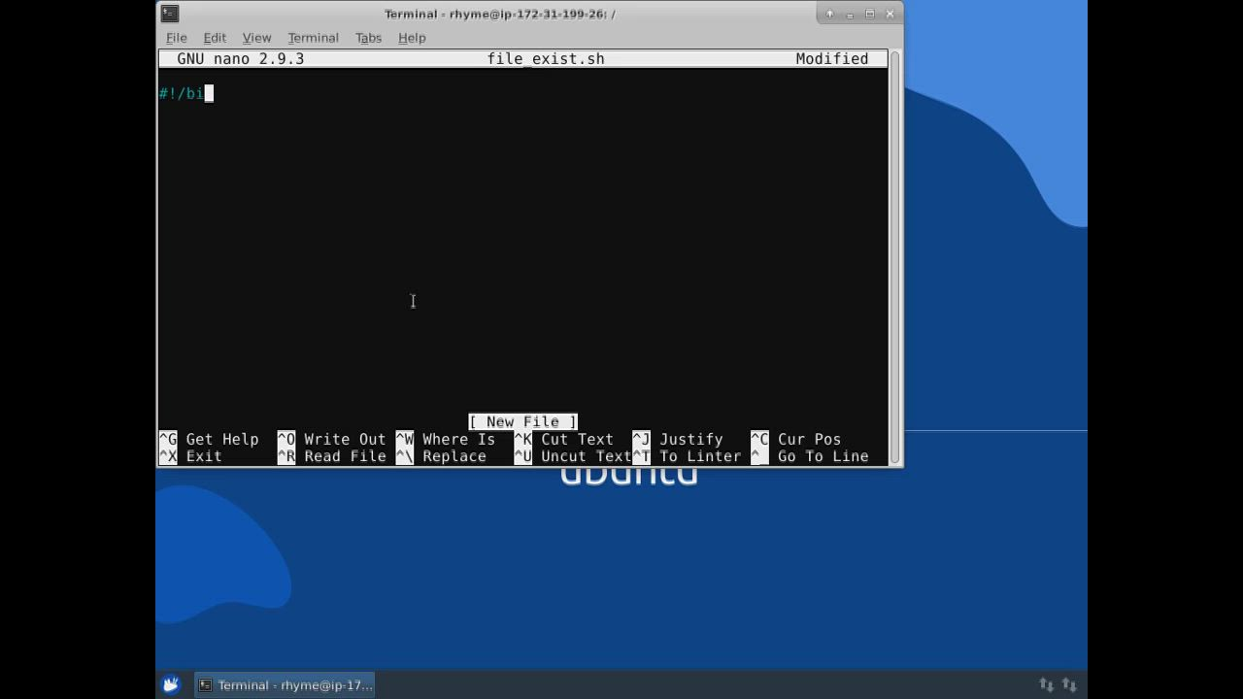Viewport: 1243px width, 699px height.
Task: Click the "Modified" status in nano header
Action: 832,59
